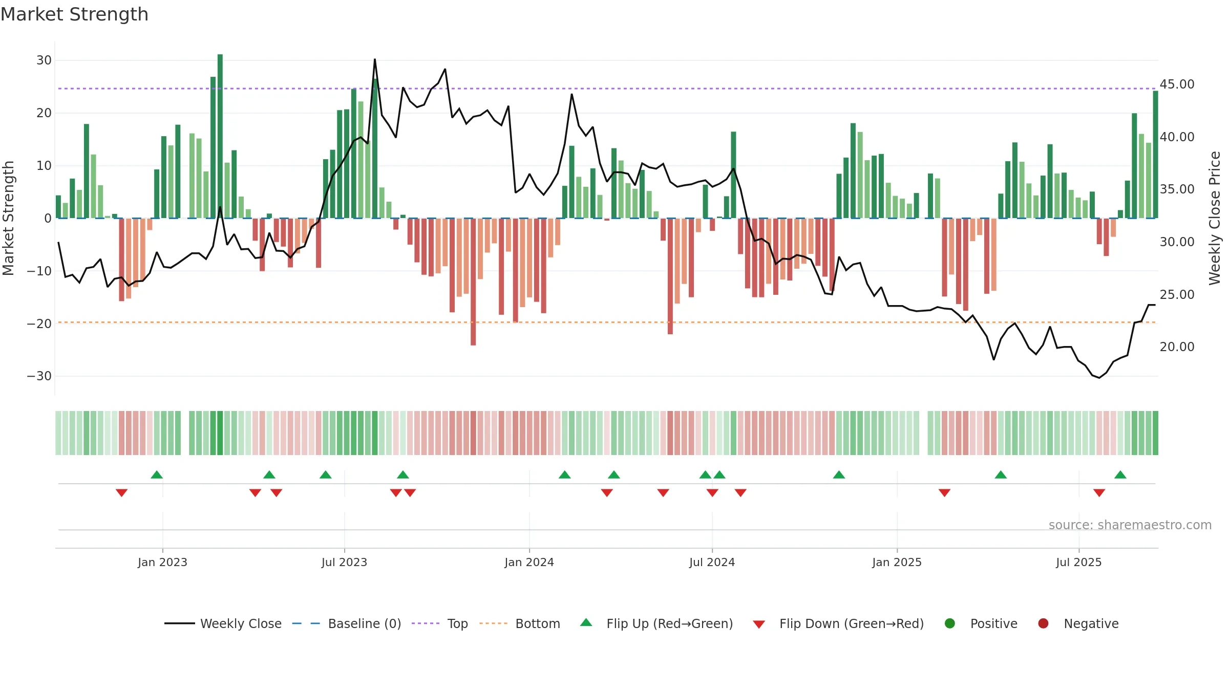
Task: Click the Weekly Close black line legend icon
Action: (179, 623)
